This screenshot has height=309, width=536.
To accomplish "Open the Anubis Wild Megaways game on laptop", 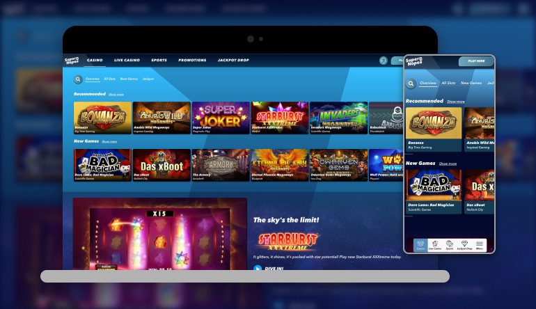I will pyautogui.click(x=161, y=118).
